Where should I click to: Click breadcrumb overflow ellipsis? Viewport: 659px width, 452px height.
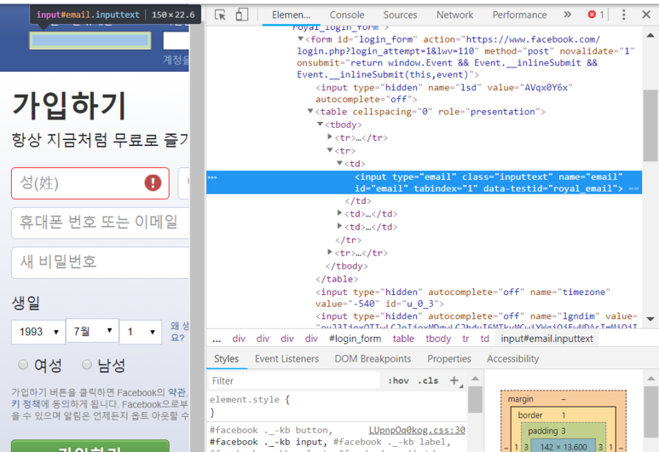[x=217, y=339]
